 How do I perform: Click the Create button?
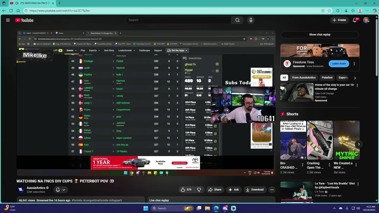(339, 20)
